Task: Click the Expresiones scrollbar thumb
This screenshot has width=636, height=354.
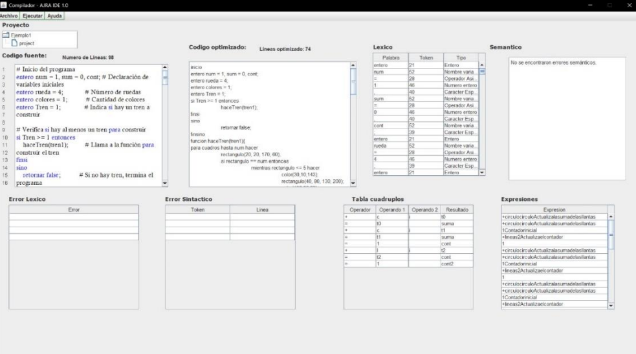Action: point(611,234)
